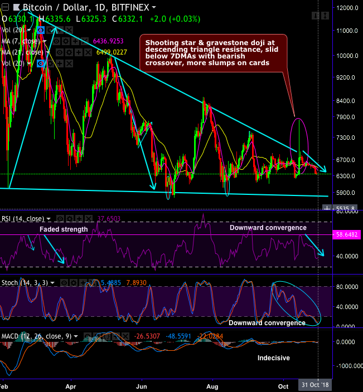This screenshot has width=363, height=392.
Task: Click the Jun label on the time axis
Action: pyautogui.click(x=142, y=386)
